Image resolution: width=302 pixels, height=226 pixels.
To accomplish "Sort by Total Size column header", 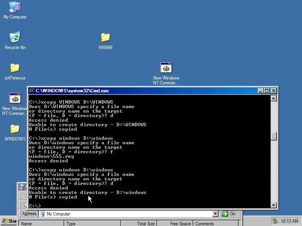I will 139,223.
